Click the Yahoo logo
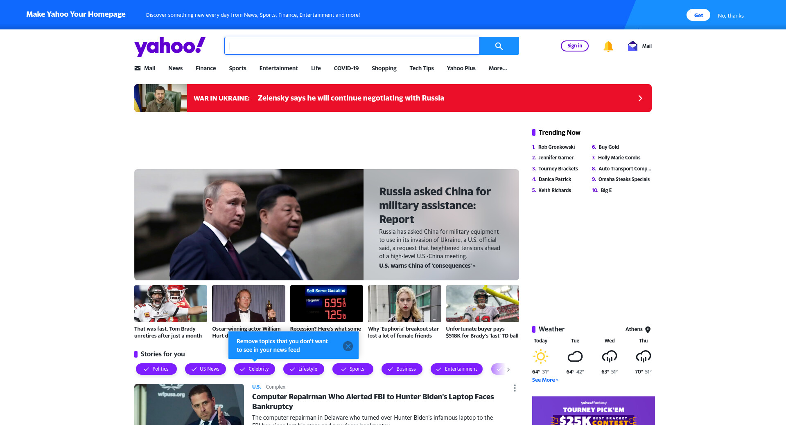 pyautogui.click(x=170, y=47)
